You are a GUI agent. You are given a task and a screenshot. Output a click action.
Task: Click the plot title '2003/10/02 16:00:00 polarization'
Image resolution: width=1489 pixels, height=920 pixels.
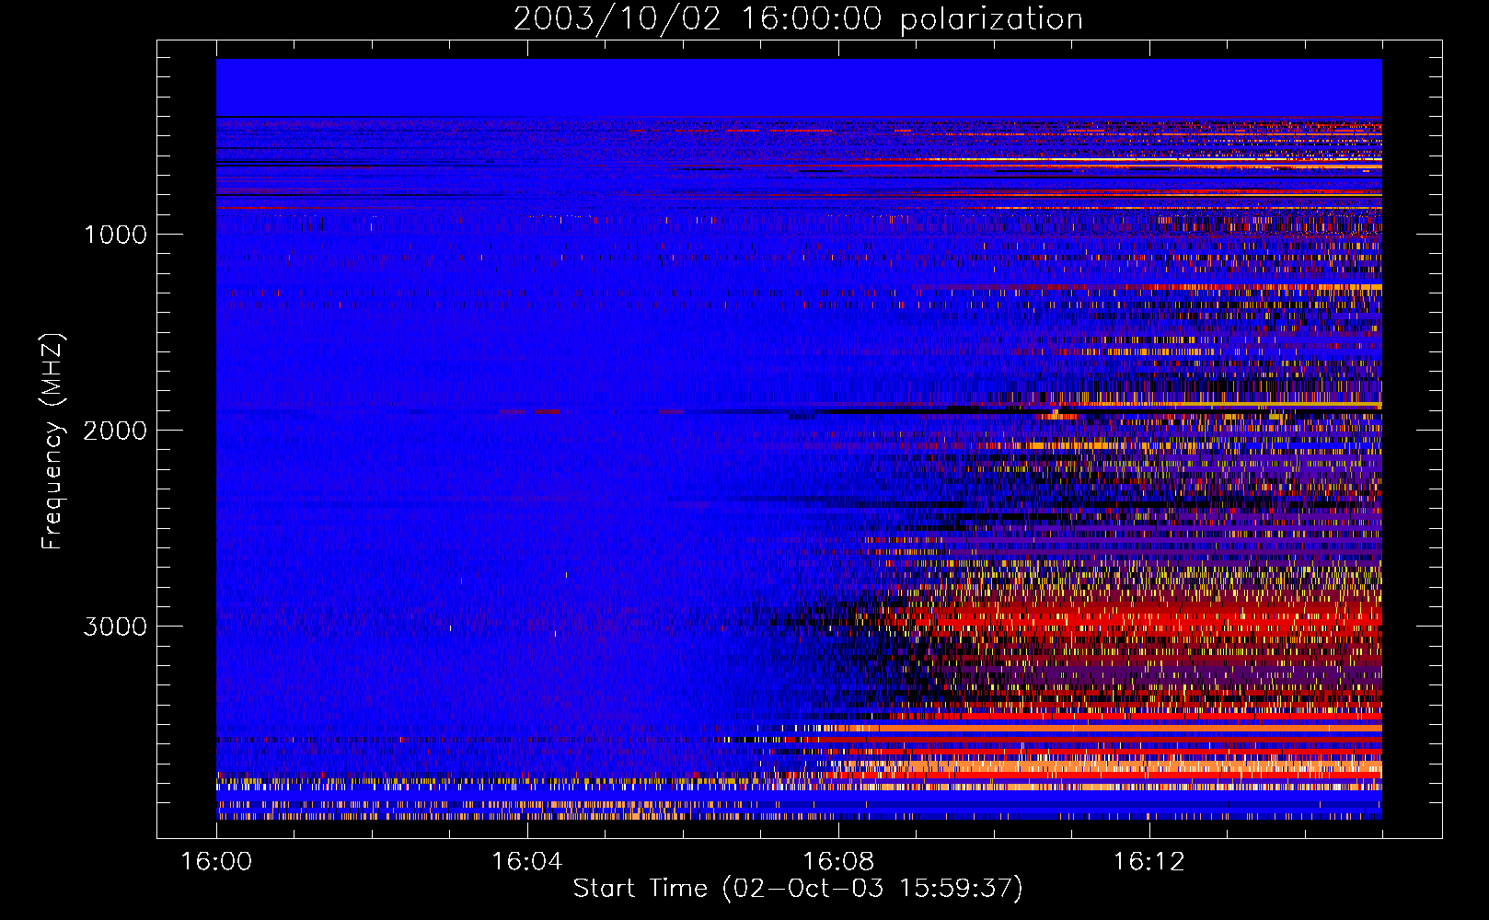[x=798, y=19]
